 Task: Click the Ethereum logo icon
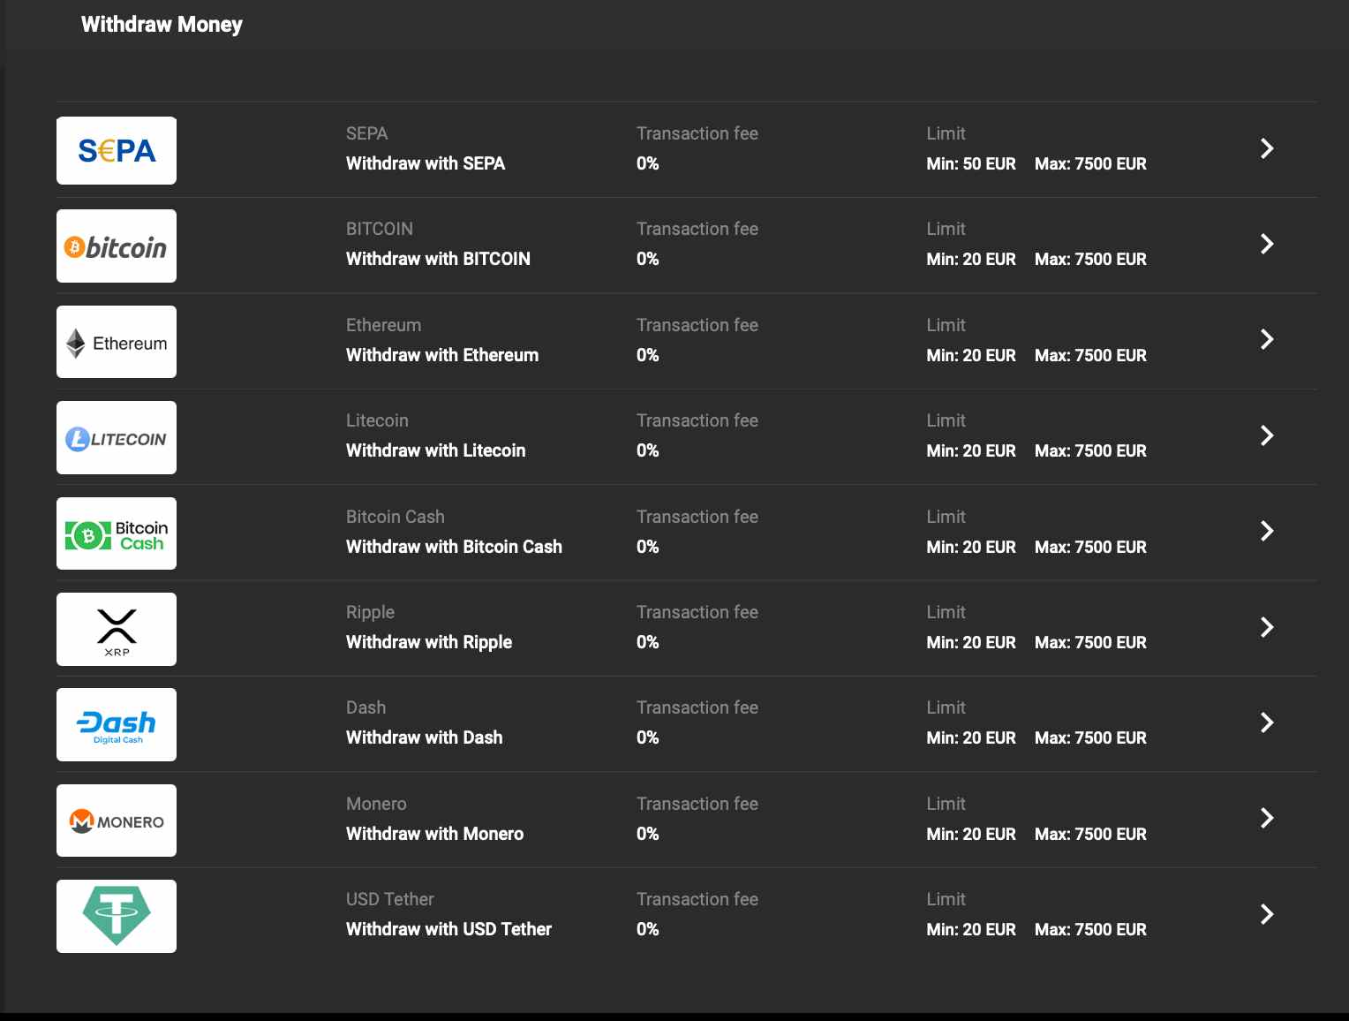tap(117, 342)
